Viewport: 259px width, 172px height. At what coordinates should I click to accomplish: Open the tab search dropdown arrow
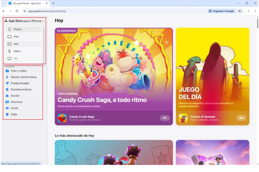tap(3, 3)
